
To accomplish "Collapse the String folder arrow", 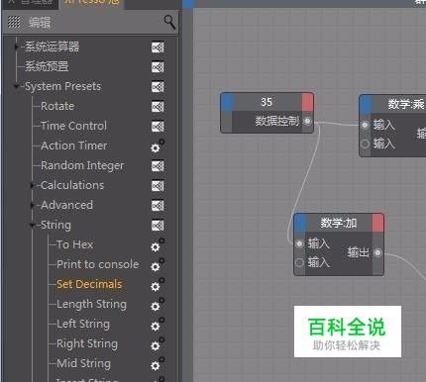I will point(32,225).
